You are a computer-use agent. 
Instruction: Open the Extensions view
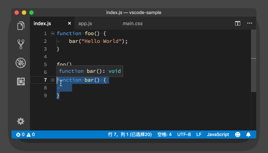click(x=21, y=81)
